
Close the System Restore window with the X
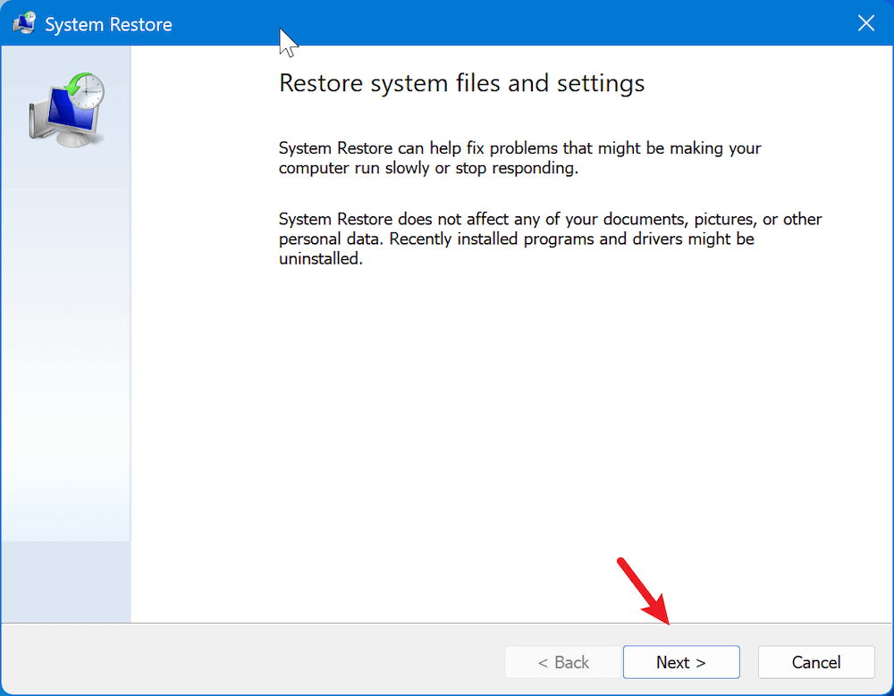(865, 23)
